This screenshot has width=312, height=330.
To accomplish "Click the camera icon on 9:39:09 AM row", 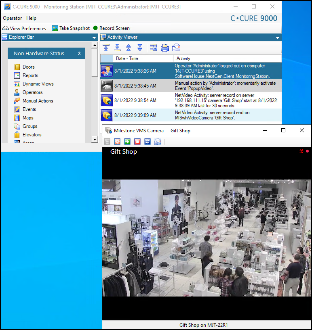I will [107, 115].
